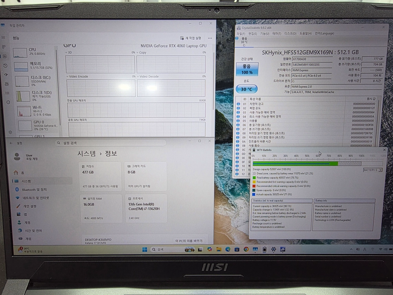
Task: Click the green battery capacity bar
Action: tap(295, 164)
